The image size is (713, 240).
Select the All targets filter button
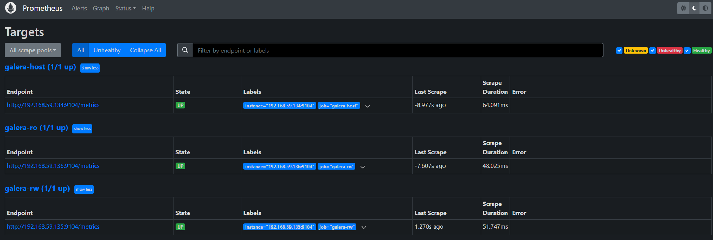(81, 50)
